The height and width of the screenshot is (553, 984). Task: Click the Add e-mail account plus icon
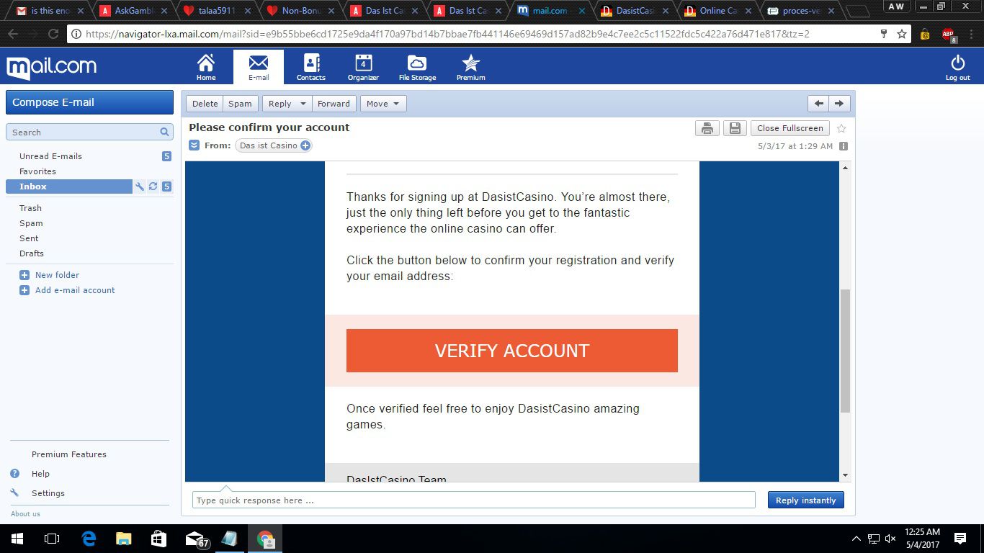(x=24, y=290)
